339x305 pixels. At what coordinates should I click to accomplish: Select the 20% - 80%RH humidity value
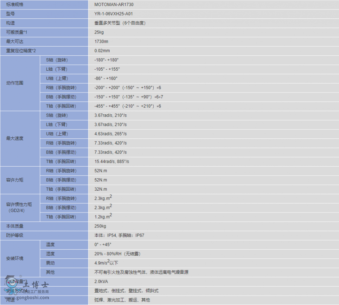(x=118, y=254)
